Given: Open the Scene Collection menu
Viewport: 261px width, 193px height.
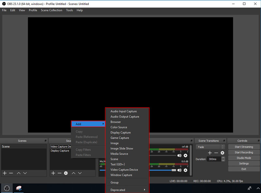Looking at the screenshot, I should point(52,10).
